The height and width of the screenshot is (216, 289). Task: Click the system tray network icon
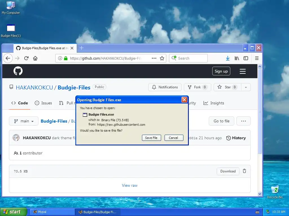tap(268, 212)
